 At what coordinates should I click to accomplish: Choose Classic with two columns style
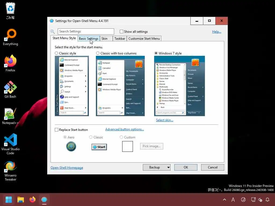pos(98,53)
